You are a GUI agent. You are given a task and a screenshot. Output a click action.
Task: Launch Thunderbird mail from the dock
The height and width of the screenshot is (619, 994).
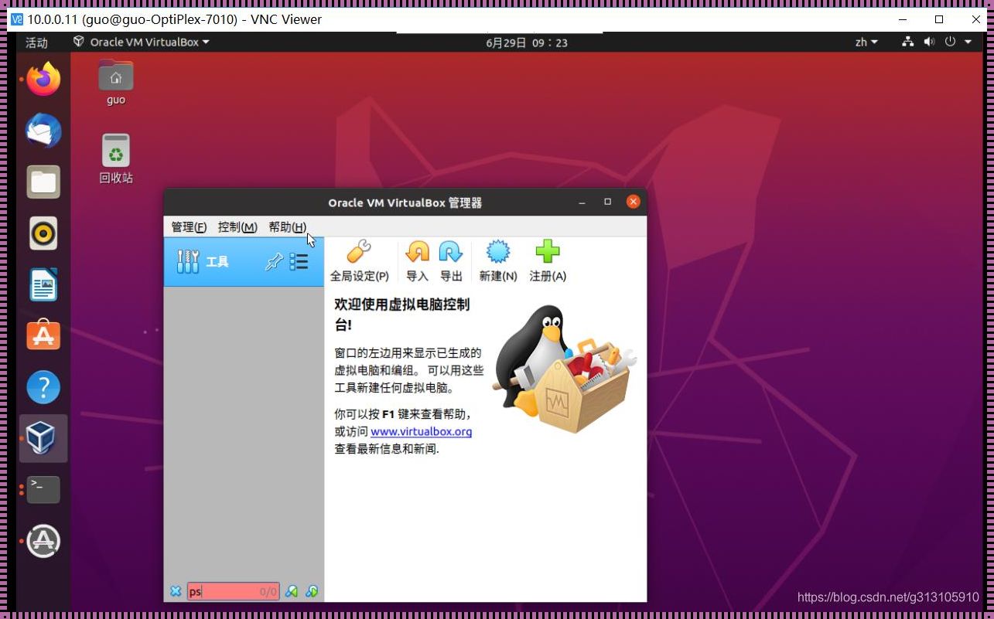click(43, 131)
